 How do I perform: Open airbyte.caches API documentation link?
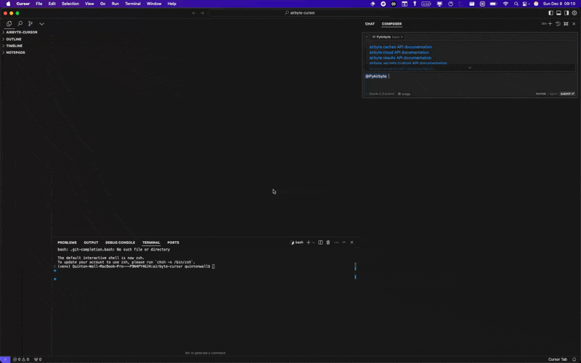pos(401,47)
